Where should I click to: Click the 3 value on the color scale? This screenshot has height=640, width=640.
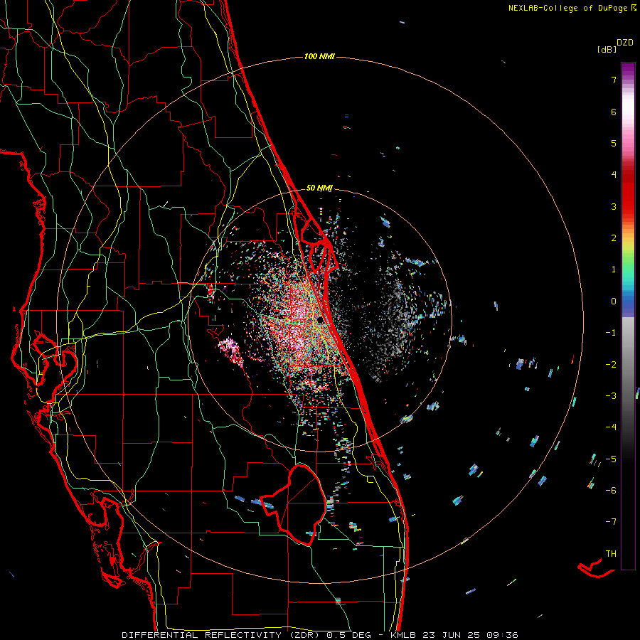tap(614, 206)
